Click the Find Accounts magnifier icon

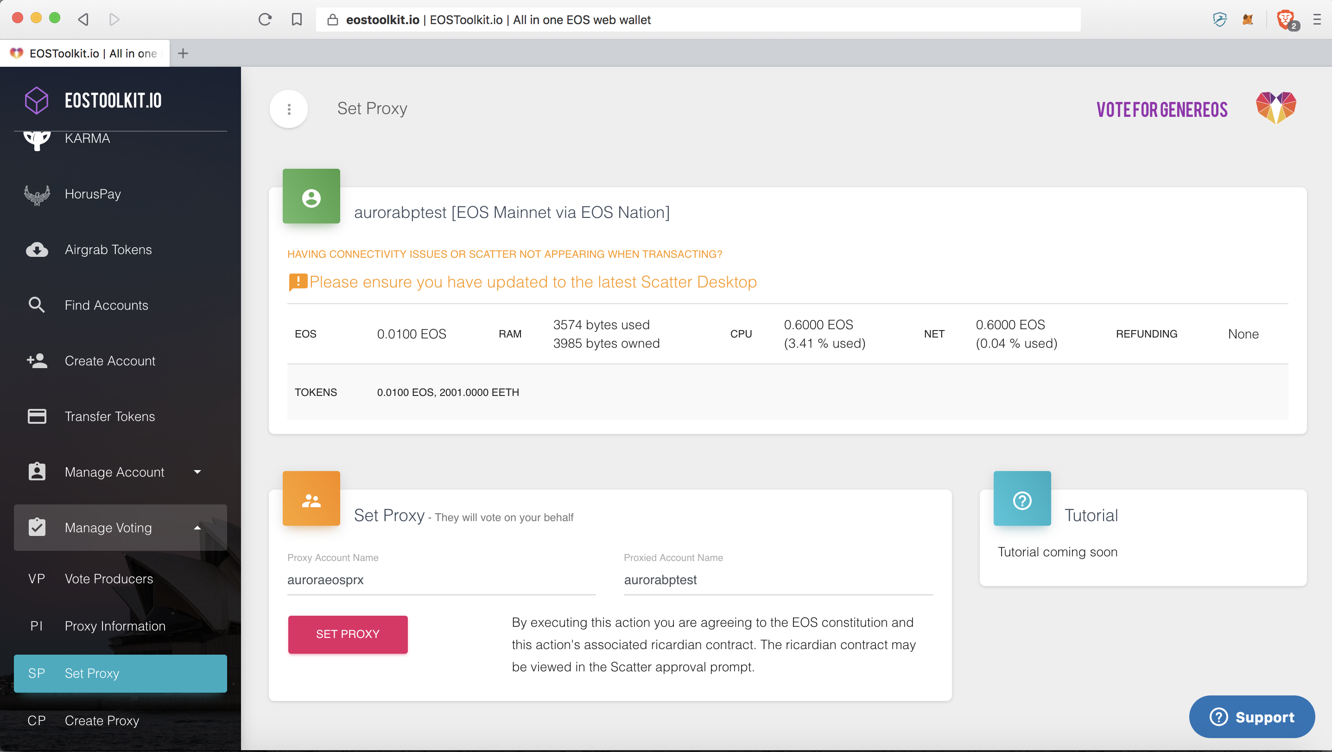(36, 305)
